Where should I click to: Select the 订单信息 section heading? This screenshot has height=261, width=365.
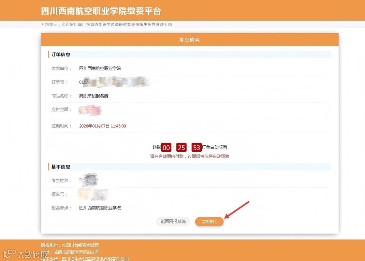(x=60, y=54)
